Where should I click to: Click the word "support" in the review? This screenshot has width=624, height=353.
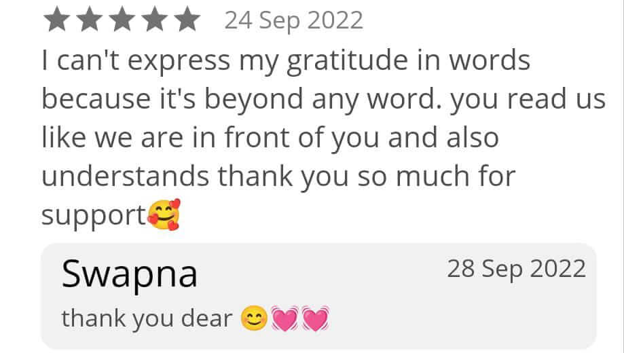pos(93,215)
